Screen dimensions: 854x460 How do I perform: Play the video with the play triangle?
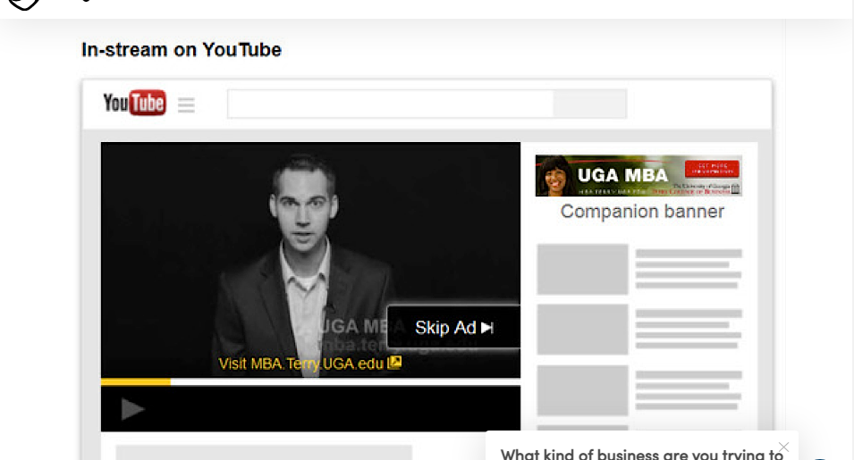coord(132,409)
